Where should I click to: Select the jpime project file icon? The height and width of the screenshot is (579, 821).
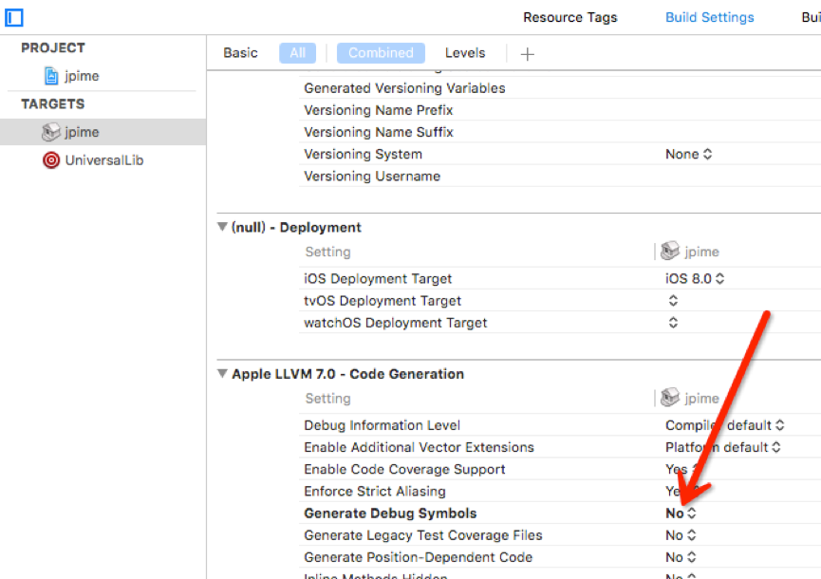click(x=51, y=76)
